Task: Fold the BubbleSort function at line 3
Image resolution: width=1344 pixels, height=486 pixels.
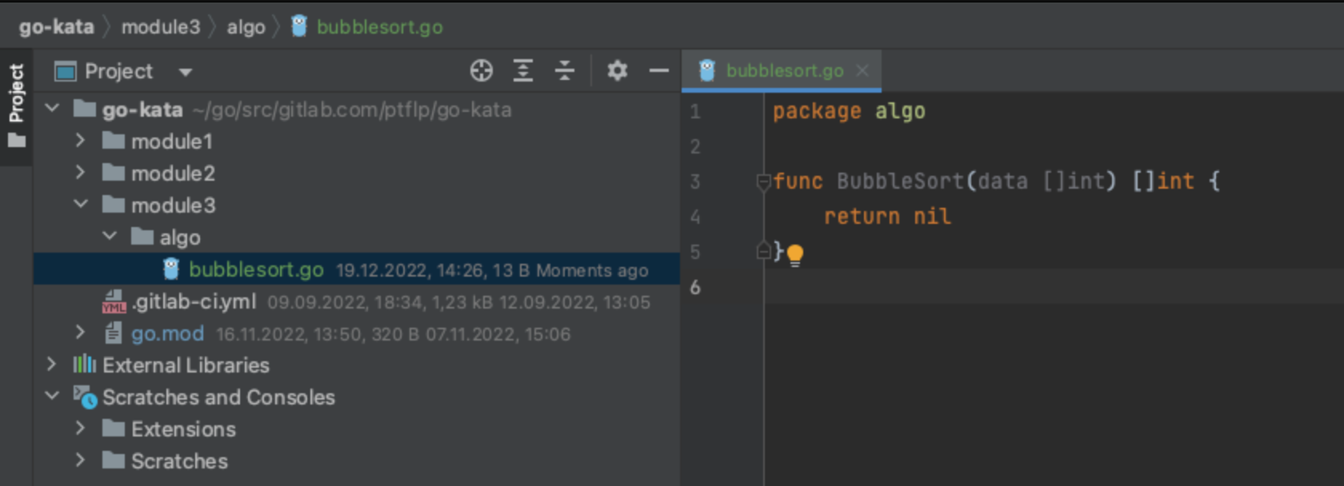Action: click(763, 181)
